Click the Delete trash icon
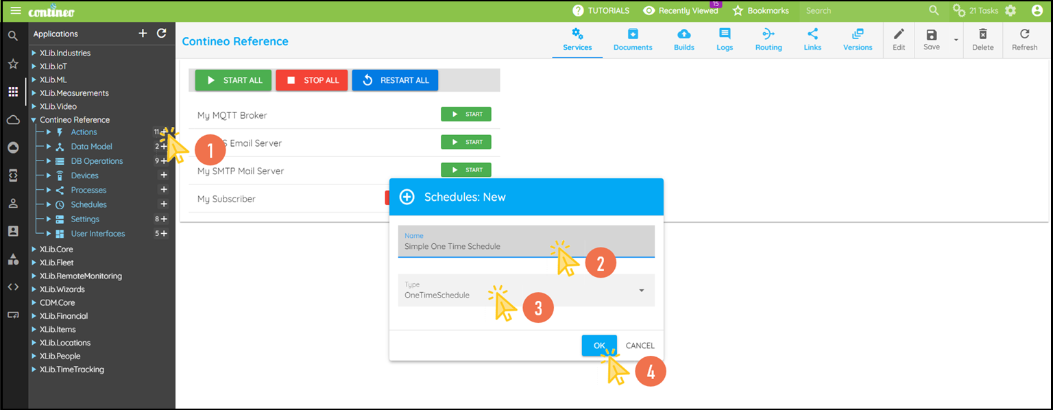Image resolution: width=1053 pixels, height=410 pixels. click(x=982, y=36)
